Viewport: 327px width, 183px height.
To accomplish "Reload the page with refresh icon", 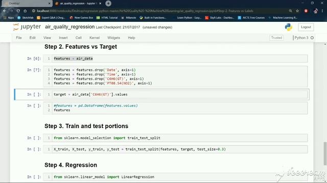I will 18,11.
